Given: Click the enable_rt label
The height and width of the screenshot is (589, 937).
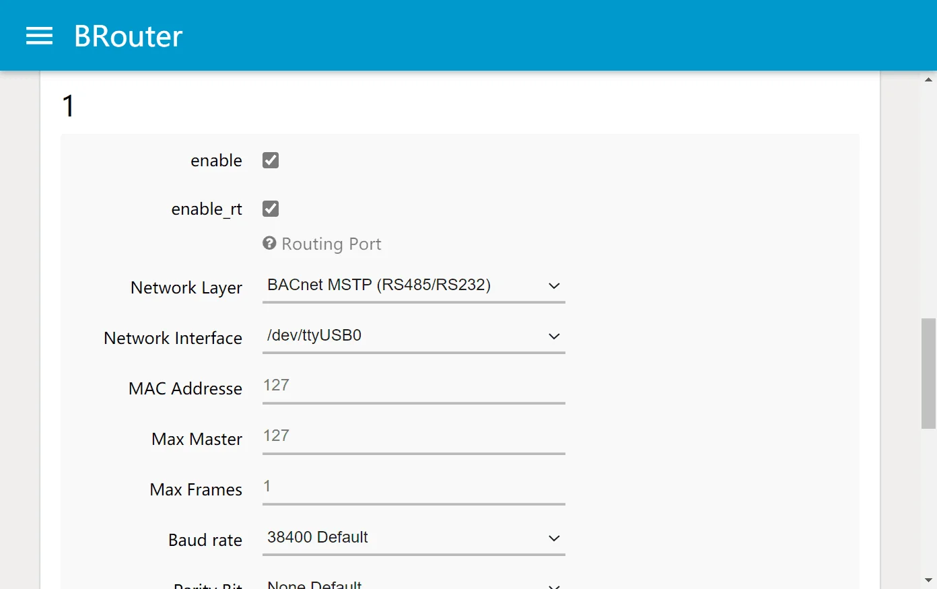Looking at the screenshot, I should pos(207,209).
